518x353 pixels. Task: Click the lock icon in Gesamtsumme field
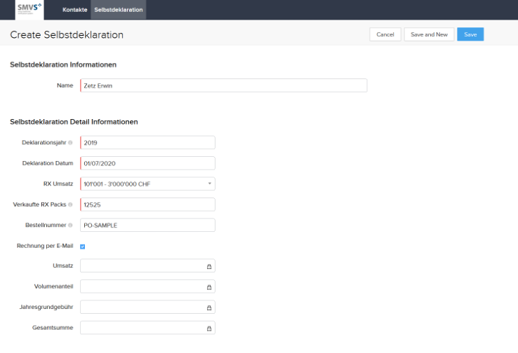209,328
